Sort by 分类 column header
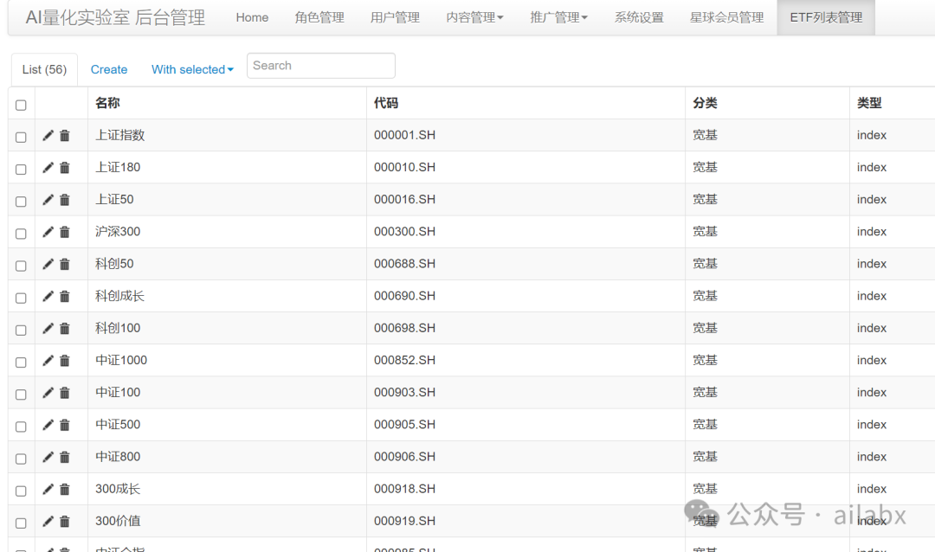Viewport: 935px width, 552px height. click(705, 103)
